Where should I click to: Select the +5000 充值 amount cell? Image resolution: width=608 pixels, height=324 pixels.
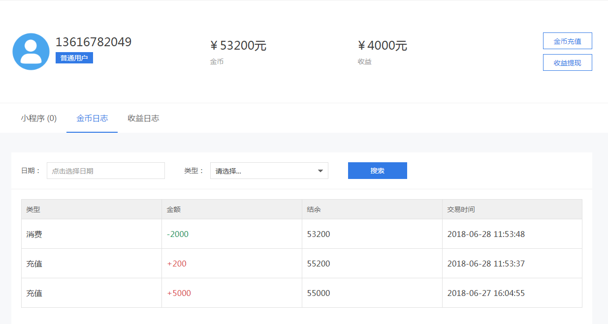(x=179, y=293)
